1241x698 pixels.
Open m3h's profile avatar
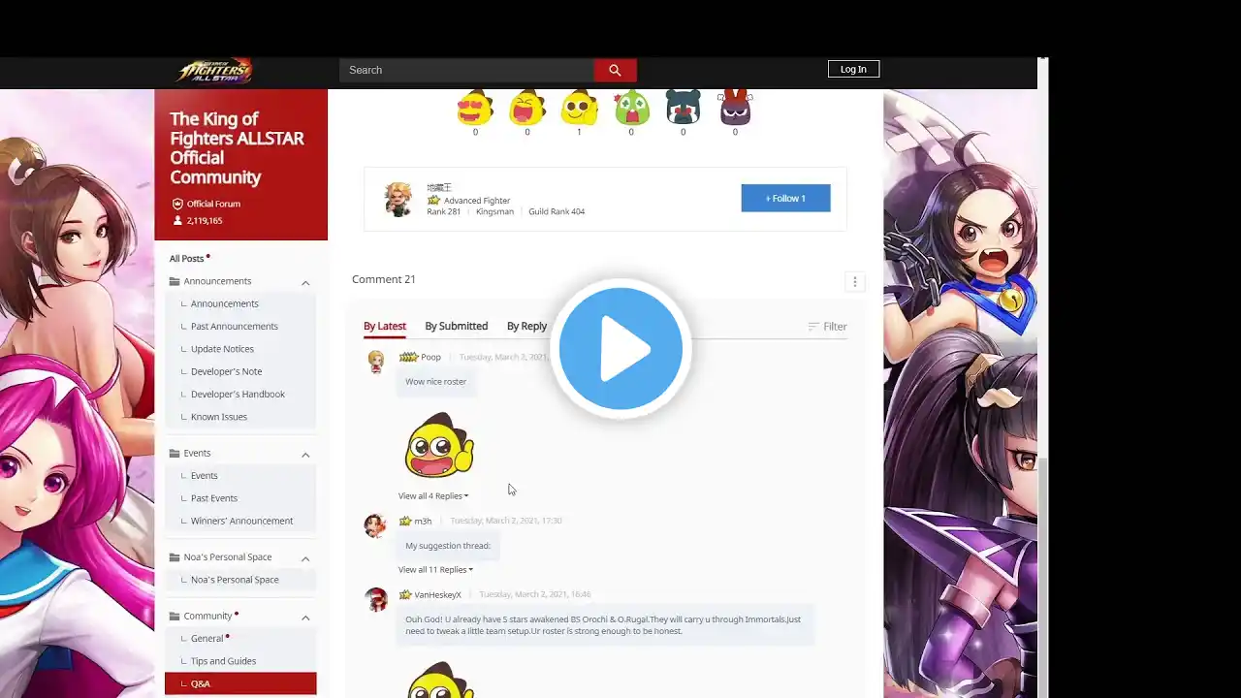click(x=375, y=525)
